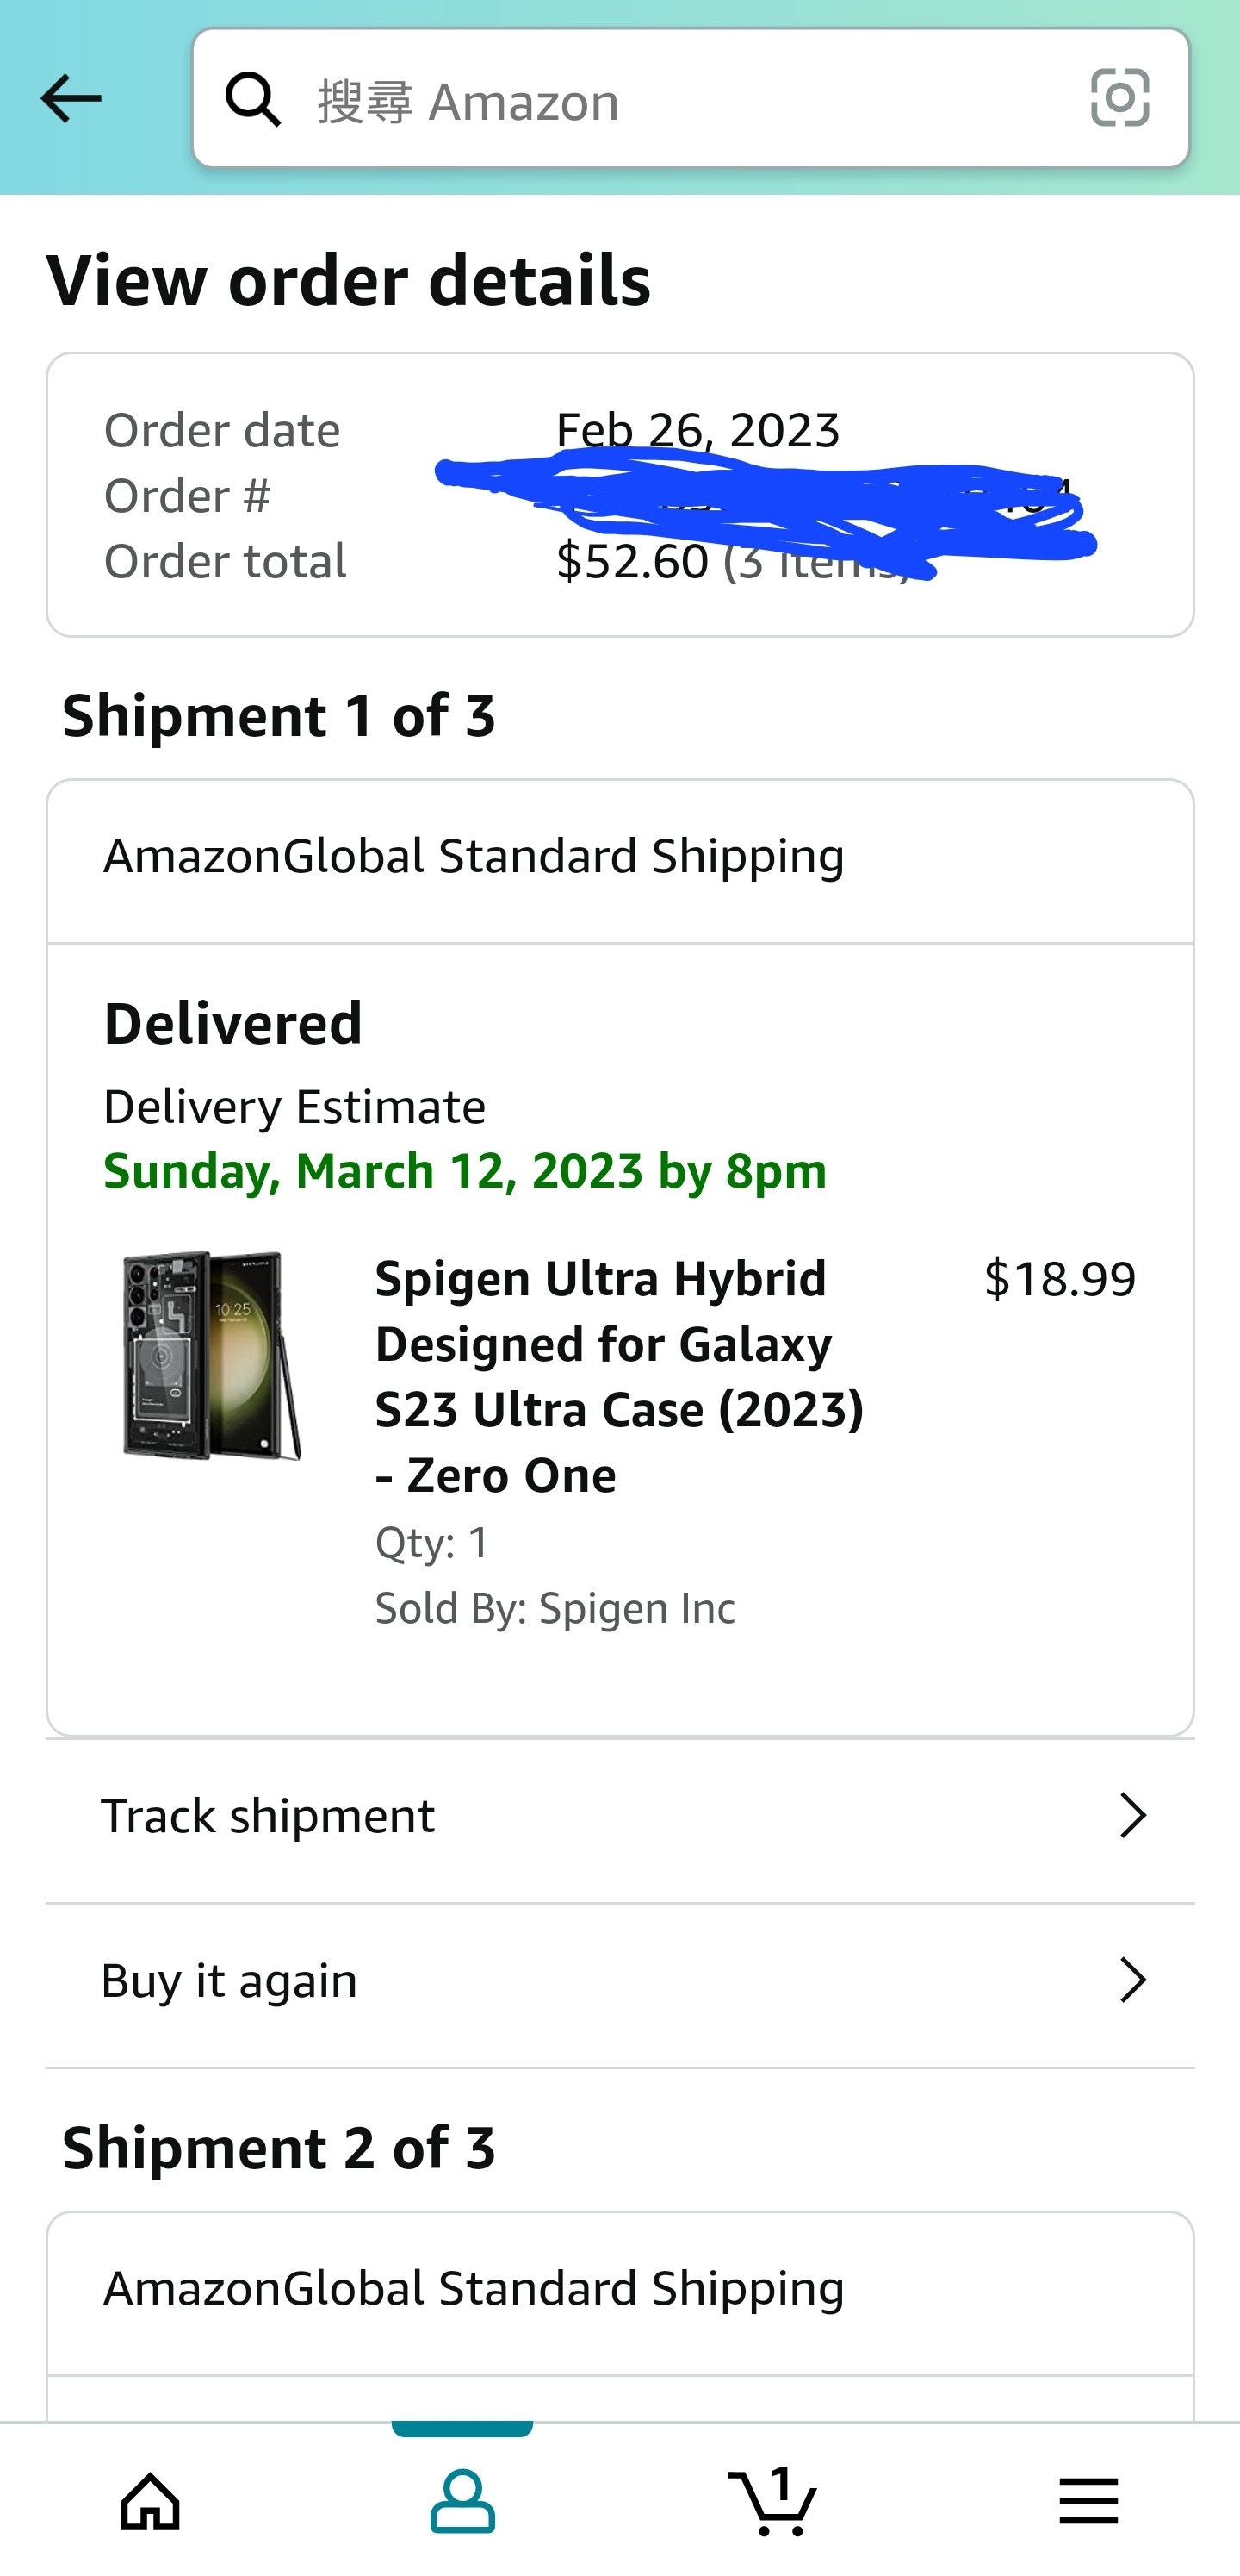This screenshot has height=2576, width=1240.
Task: Go to the Home tab icon
Action: point(151,2502)
